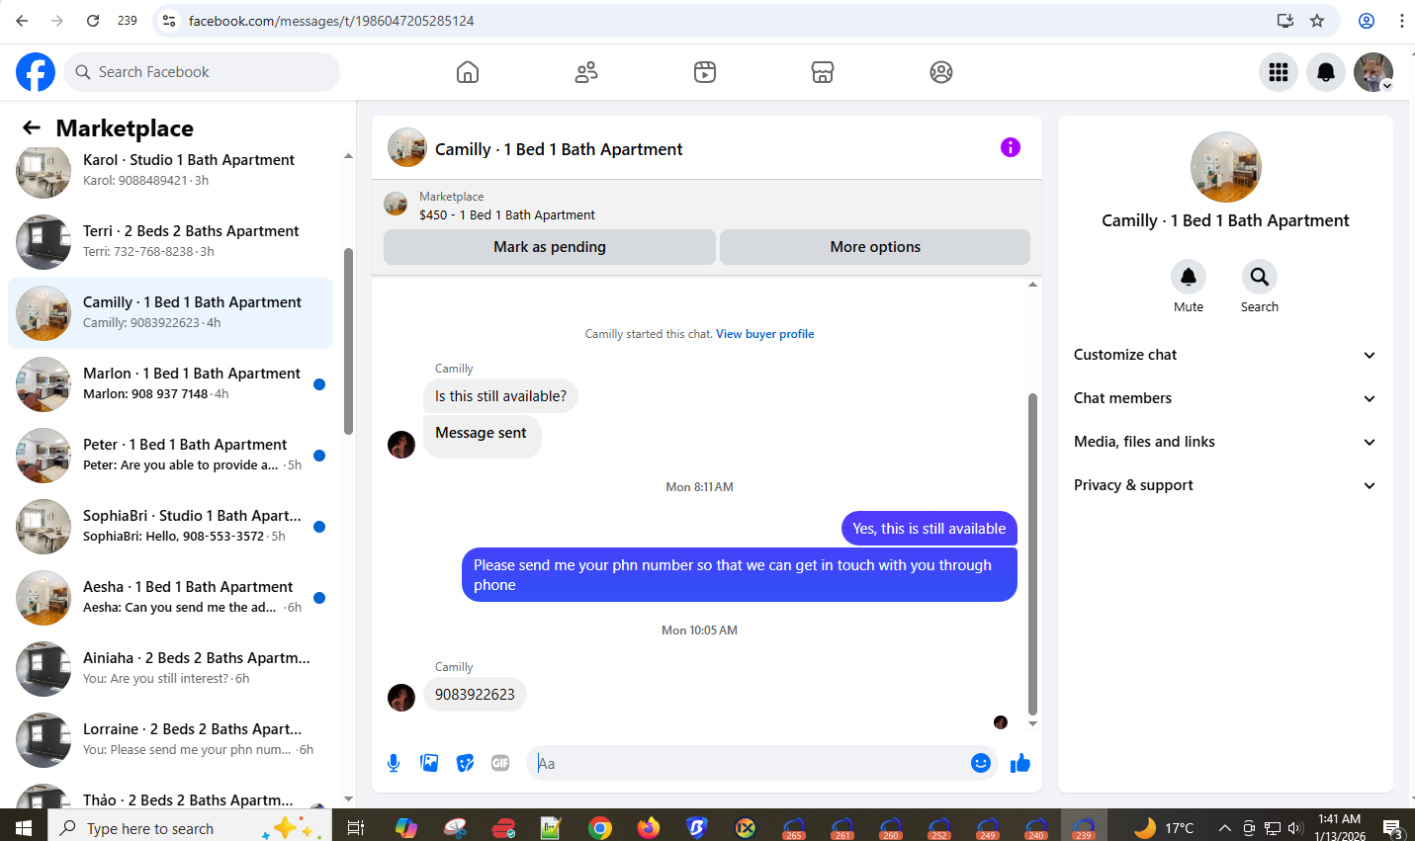Show hidden system tray icons chevron

(x=1224, y=828)
